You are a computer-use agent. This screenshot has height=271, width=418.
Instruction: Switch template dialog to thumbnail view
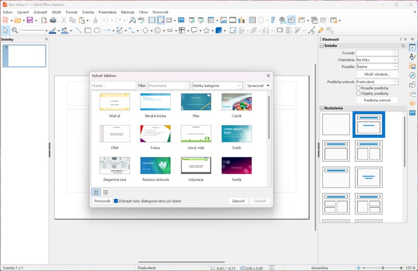pyautogui.click(x=96, y=192)
